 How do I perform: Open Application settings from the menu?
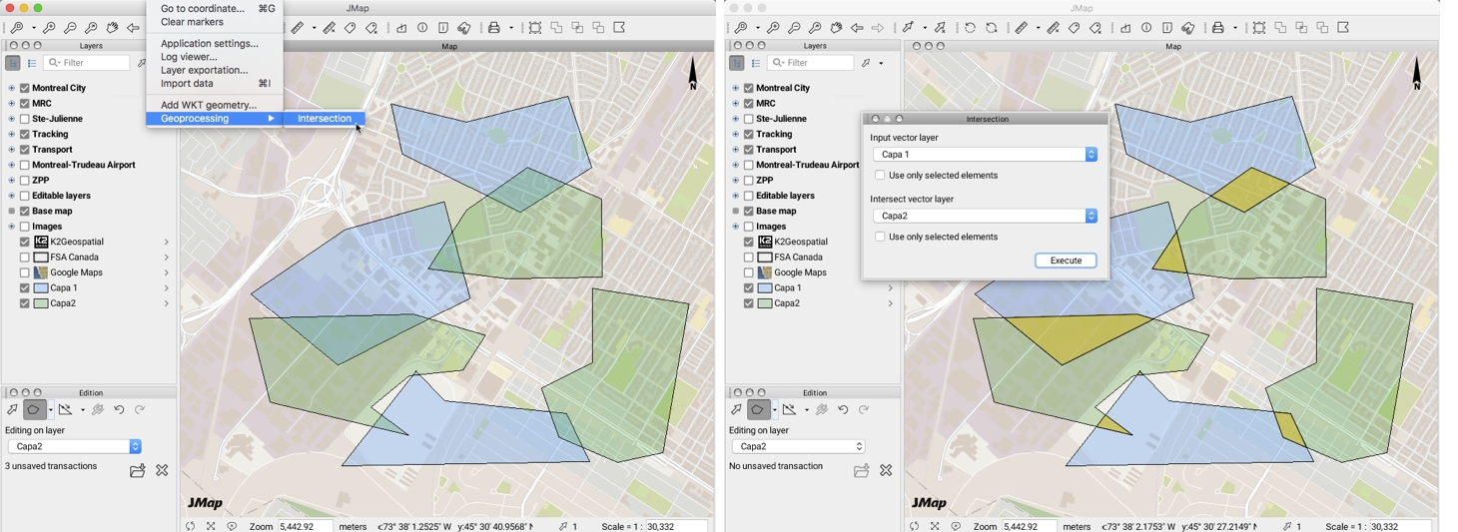(210, 44)
